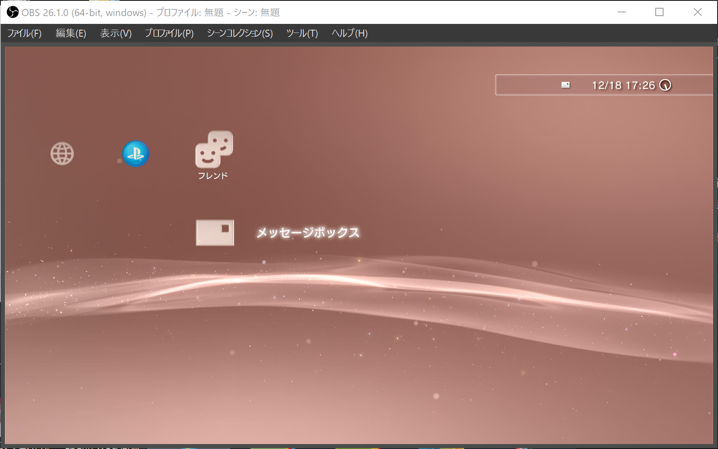718x449 pixels.
Task: Select the globe network icon in XMB
Action: (x=62, y=154)
